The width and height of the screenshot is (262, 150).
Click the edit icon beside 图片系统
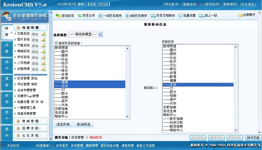[x=44, y=40]
